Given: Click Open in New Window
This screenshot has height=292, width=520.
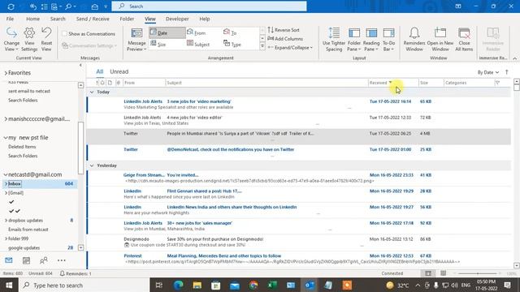Looking at the screenshot, I should [440, 40].
